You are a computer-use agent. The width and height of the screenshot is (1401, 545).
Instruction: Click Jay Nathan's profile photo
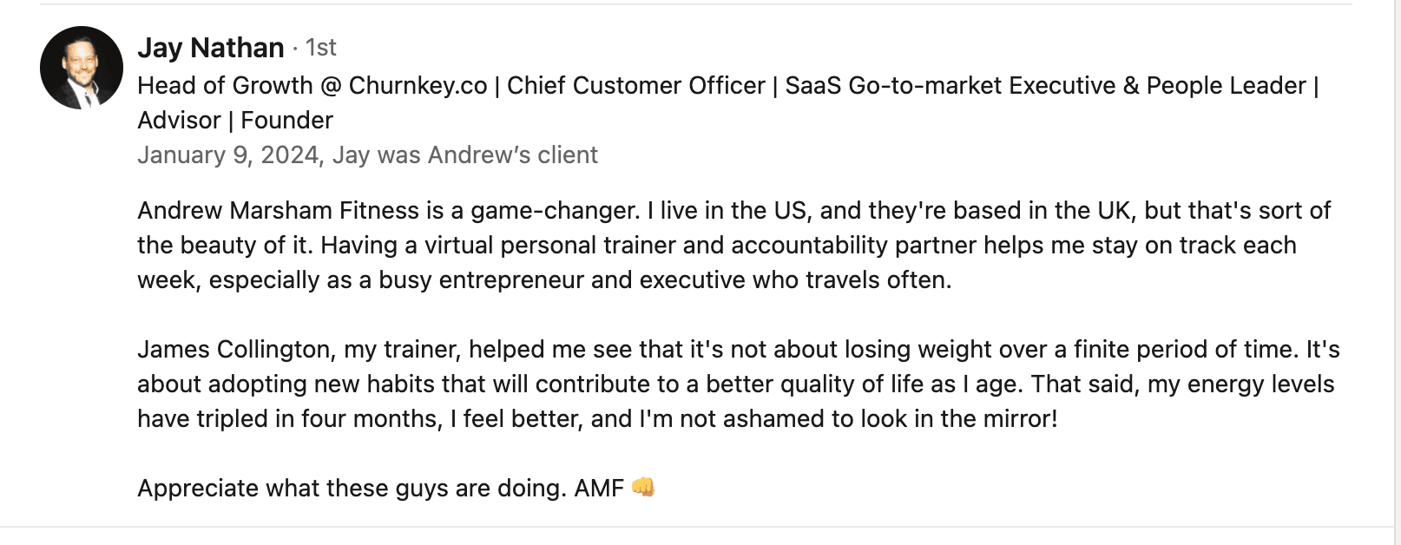point(82,68)
